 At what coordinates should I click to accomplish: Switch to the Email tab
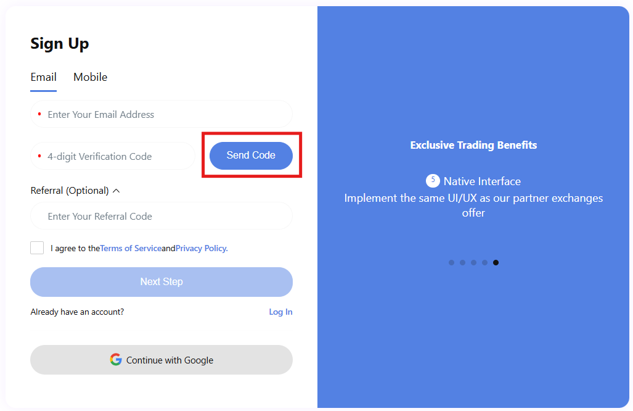(43, 77)
